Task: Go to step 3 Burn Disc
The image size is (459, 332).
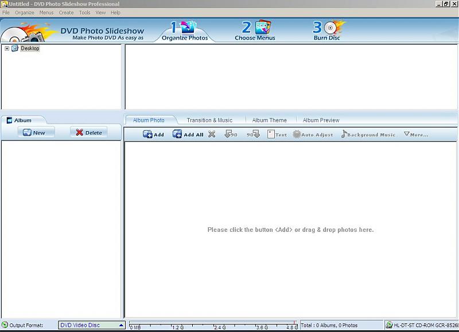Action: [x=328, y=30]
